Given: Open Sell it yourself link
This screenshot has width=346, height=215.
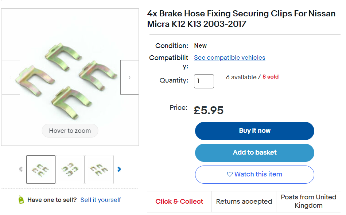Looking at the screenshot, I should coord(101,200).
